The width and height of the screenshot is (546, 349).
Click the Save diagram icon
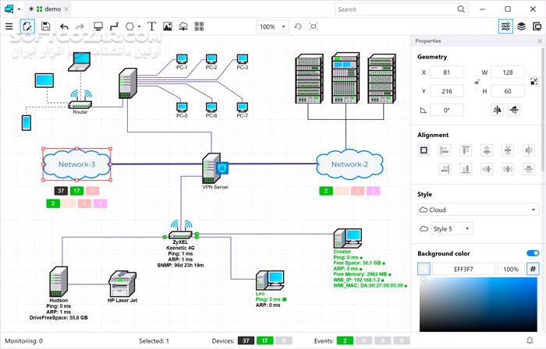tap(45, 26)
